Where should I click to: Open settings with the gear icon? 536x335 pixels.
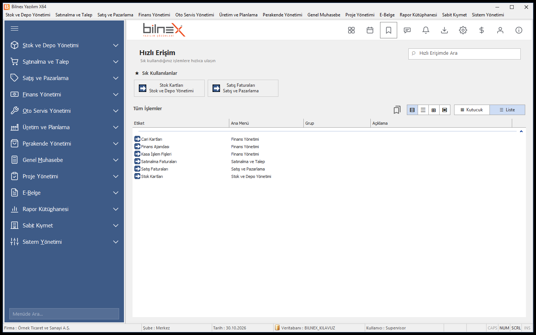(463, 30)
